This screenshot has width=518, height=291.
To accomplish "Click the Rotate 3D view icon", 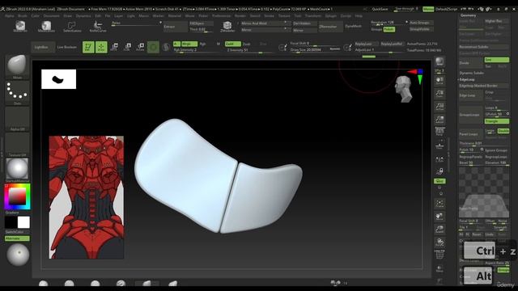I will click(x=439, y=242).
